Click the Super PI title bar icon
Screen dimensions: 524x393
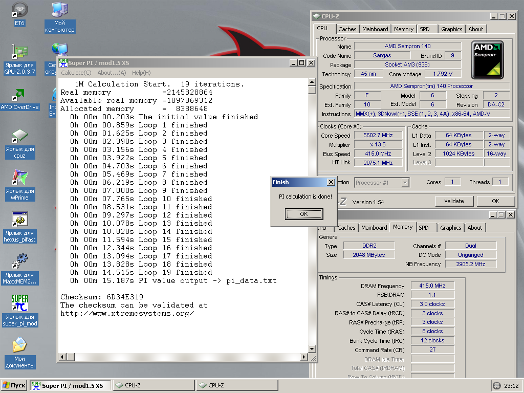click(63, 63)
